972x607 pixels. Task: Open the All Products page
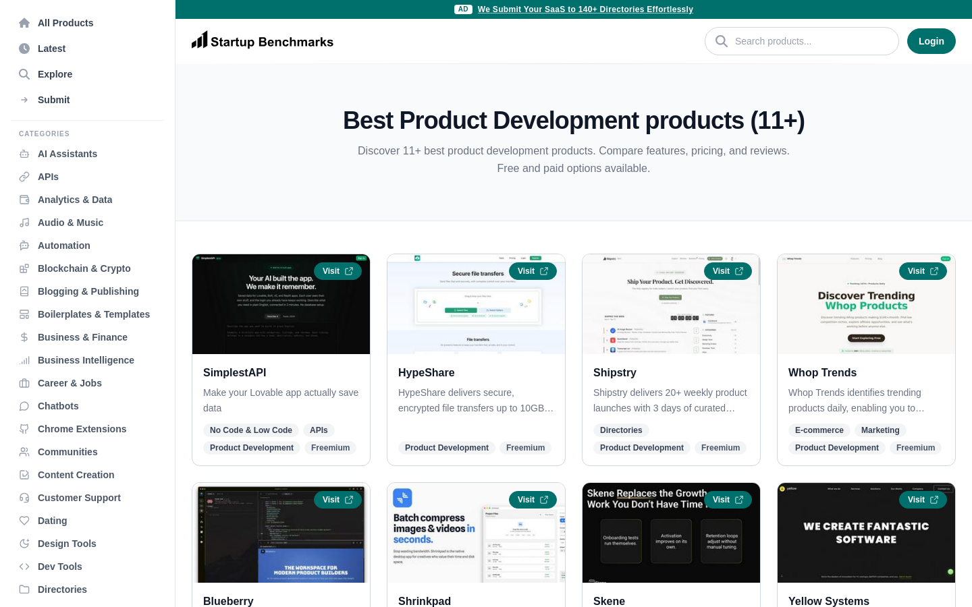click(x=88, y=23)
